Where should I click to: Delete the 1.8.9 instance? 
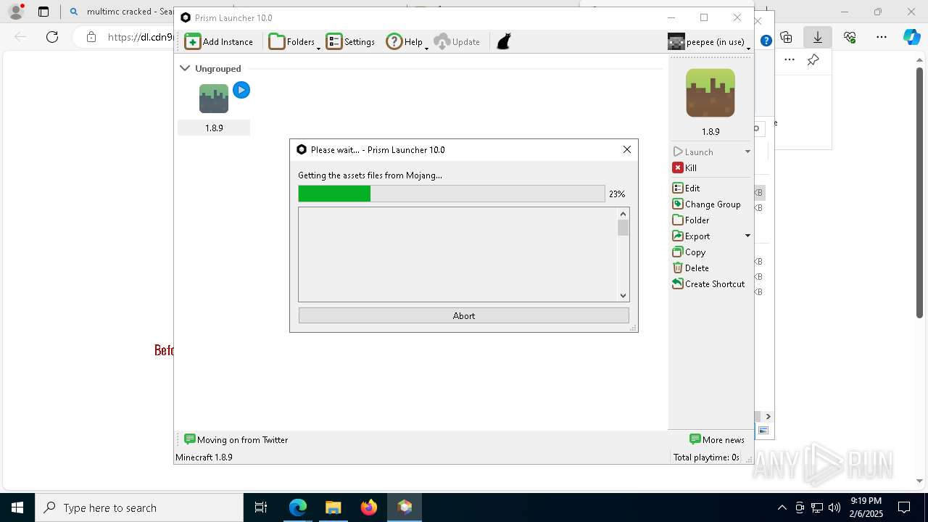(x=691, y=268)
